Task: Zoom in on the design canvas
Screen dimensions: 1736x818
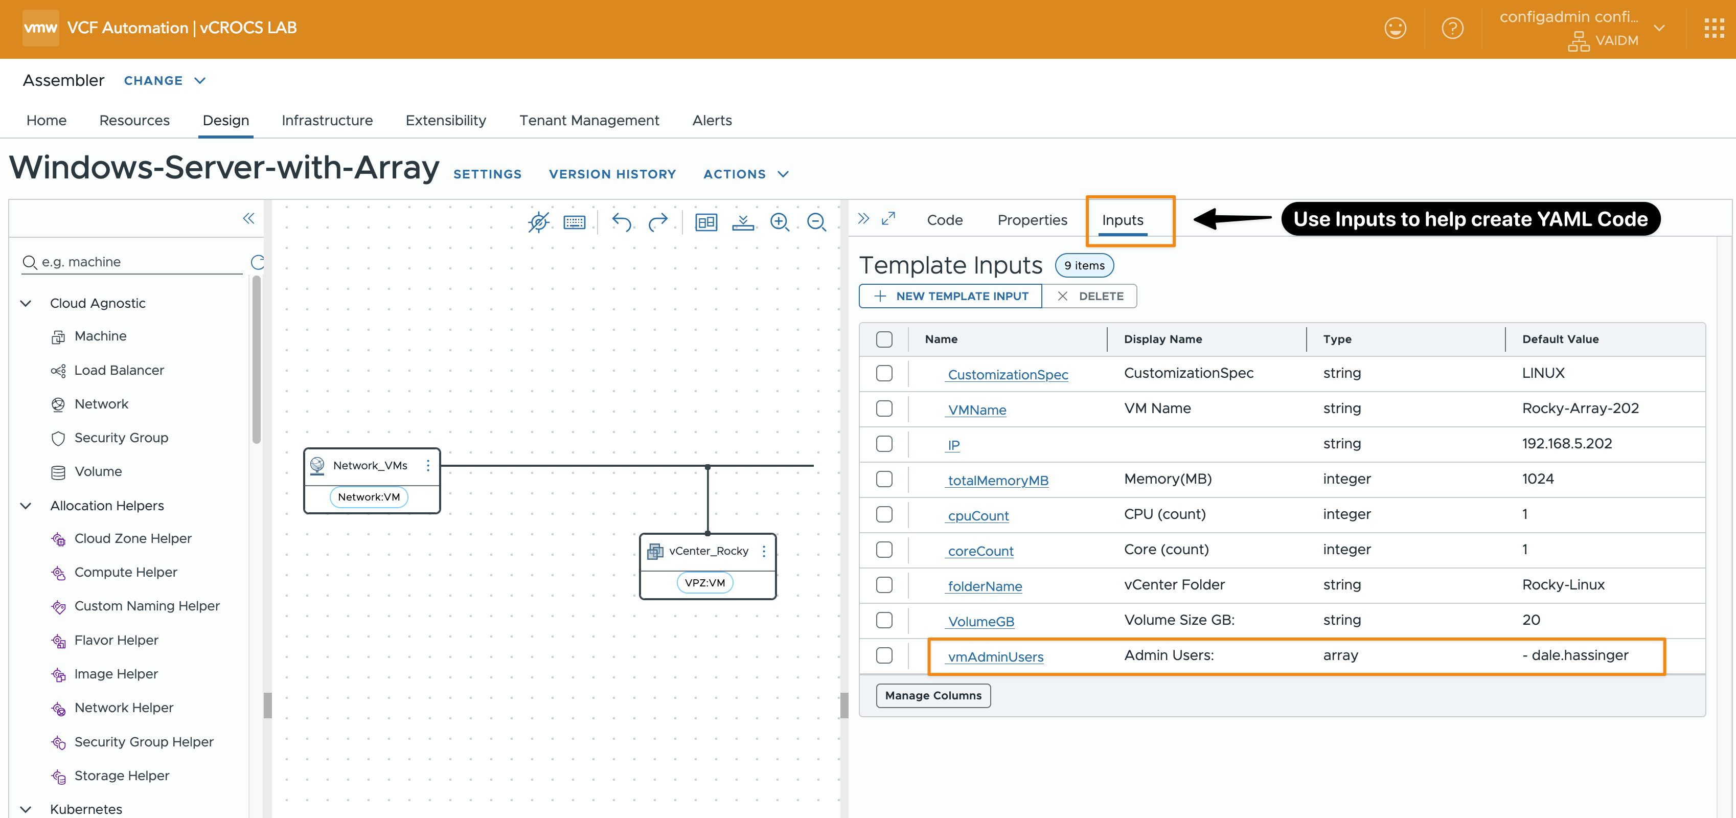Action: point(779,222)
